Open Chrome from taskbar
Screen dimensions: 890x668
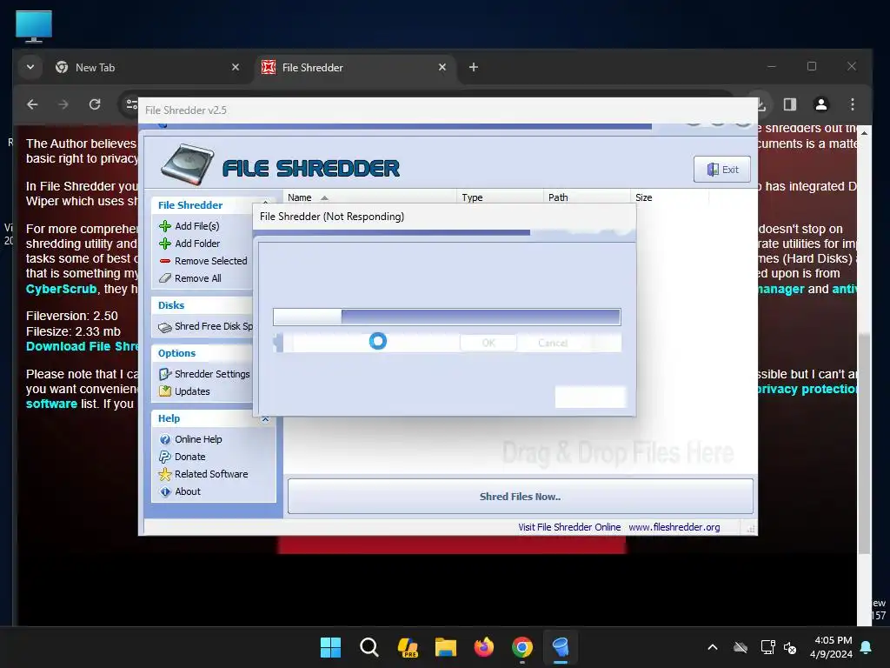[x=522, y=647]
